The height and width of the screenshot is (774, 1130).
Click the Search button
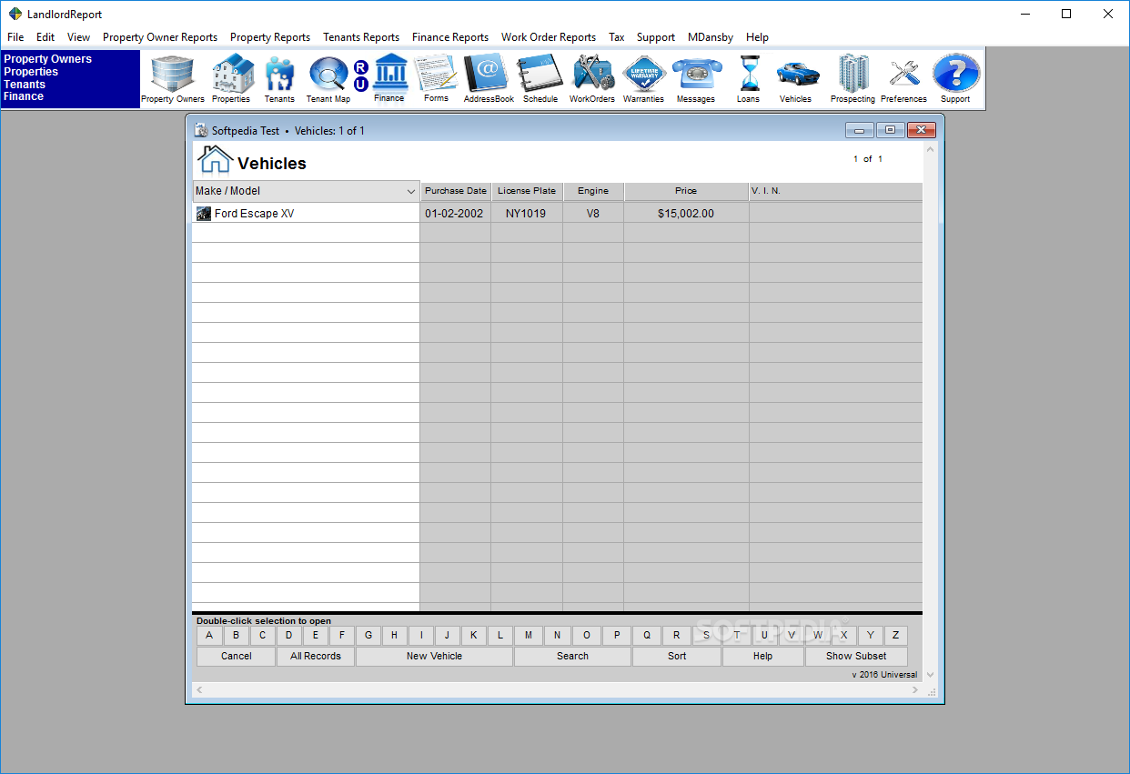pyautogui.click(x=572, y=656)
